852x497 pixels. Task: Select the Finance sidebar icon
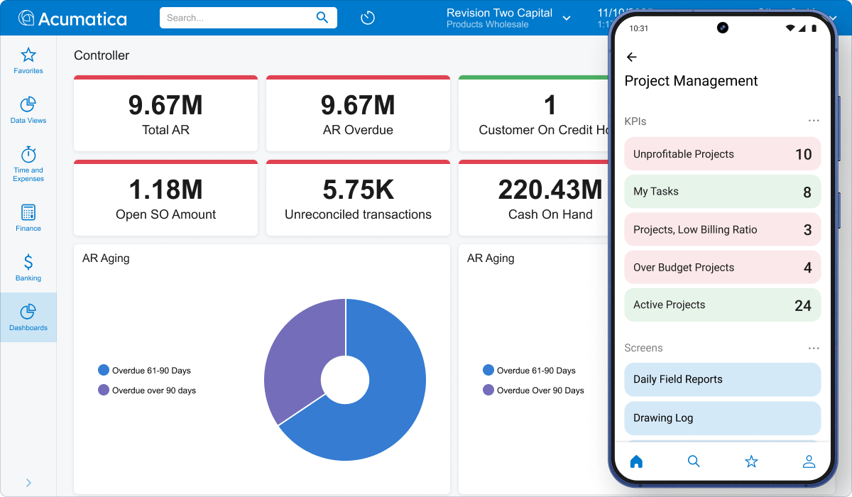(28, 217)
